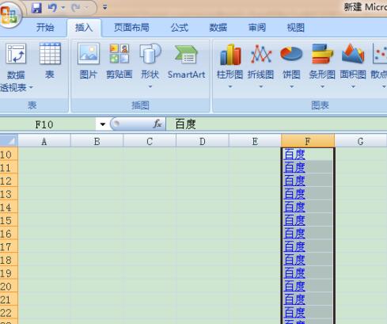
Task: Expand the 面积图 dropdown arrow
Action: tap(353, 86)
